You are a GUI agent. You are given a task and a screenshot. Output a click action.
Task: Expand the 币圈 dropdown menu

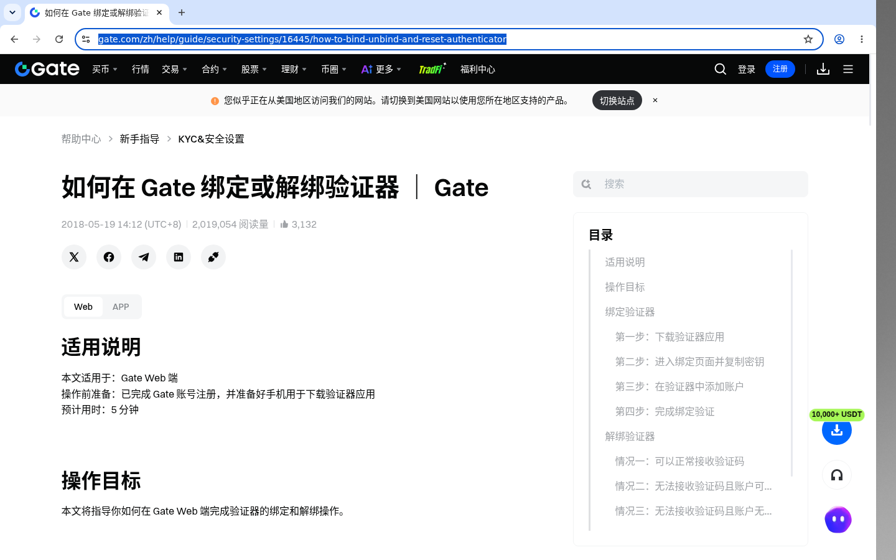[334, 69]
